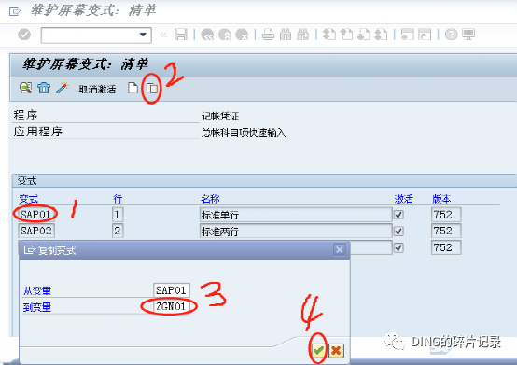Screen dimensions: 517x365
Task: Click the Customize Local Layout monitor icon
Action: tap(468, 35)
